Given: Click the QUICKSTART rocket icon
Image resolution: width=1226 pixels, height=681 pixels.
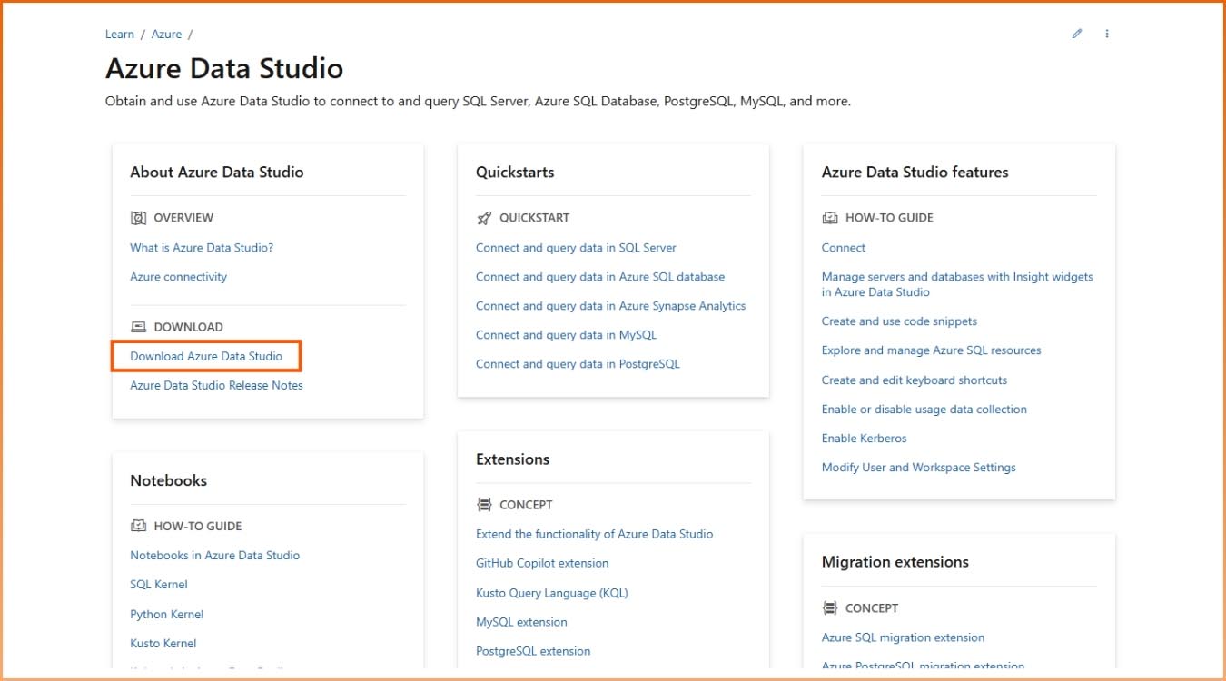Looking at the screenshot, I should [484, 218].
